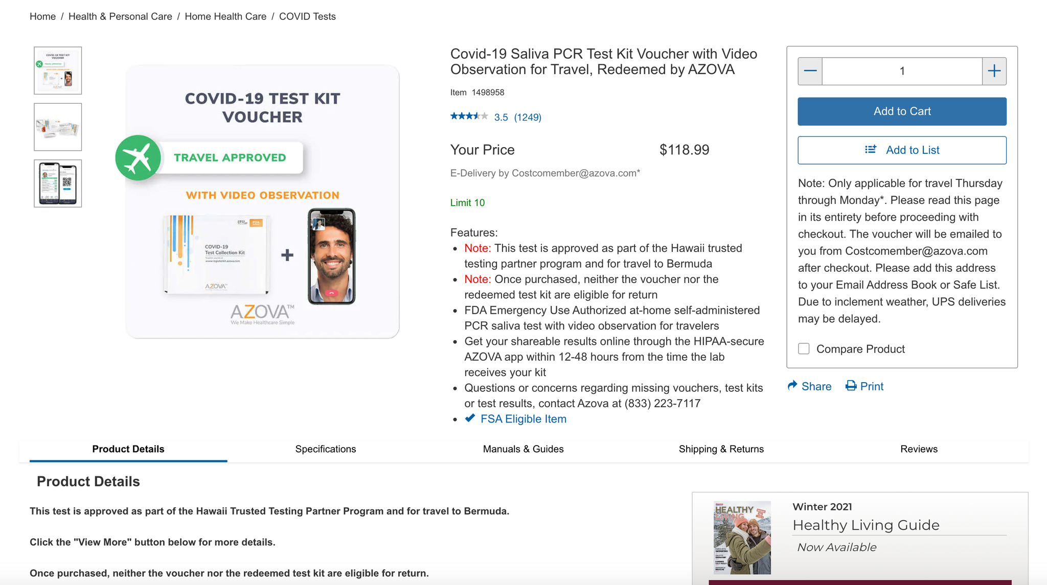
Task: Navigate to Home via breadcrumb
Action: tap(42, 16)
